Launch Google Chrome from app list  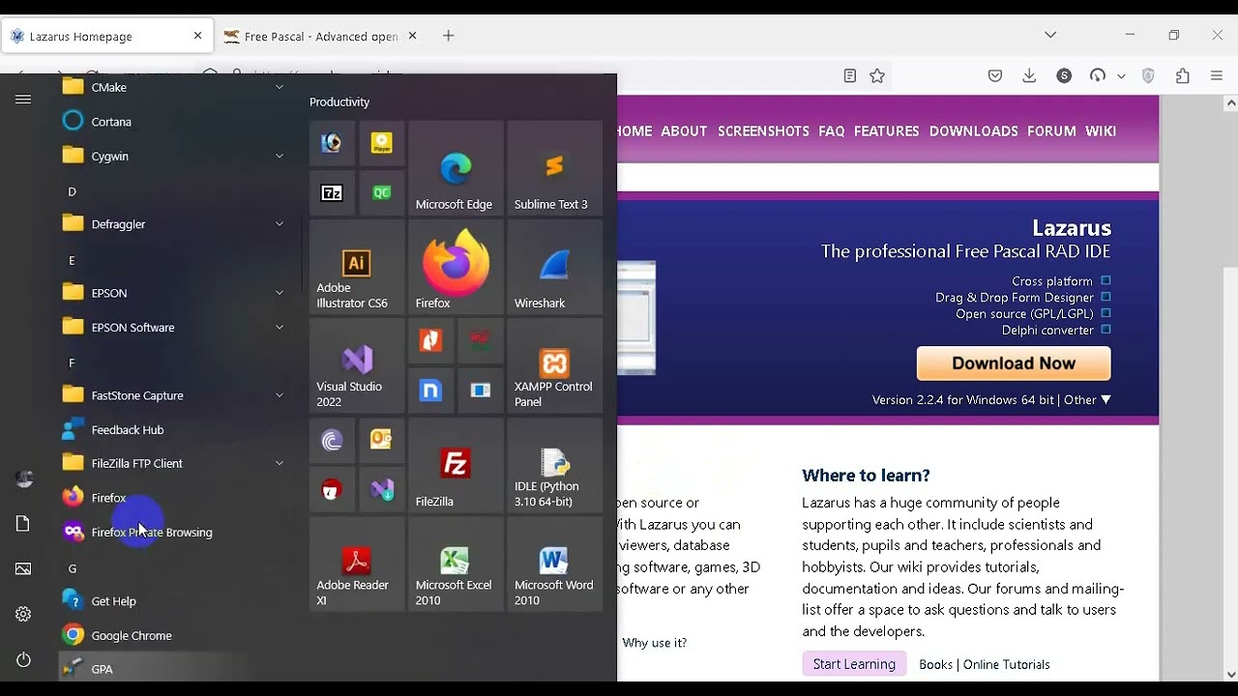click(174, 635)
